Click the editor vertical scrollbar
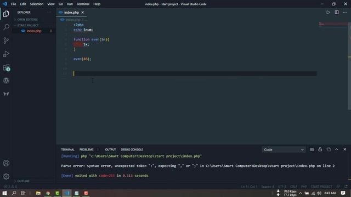 point(349,66)
